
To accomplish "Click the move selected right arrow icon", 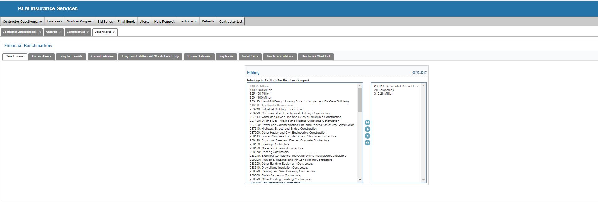I will coord(368,129).
